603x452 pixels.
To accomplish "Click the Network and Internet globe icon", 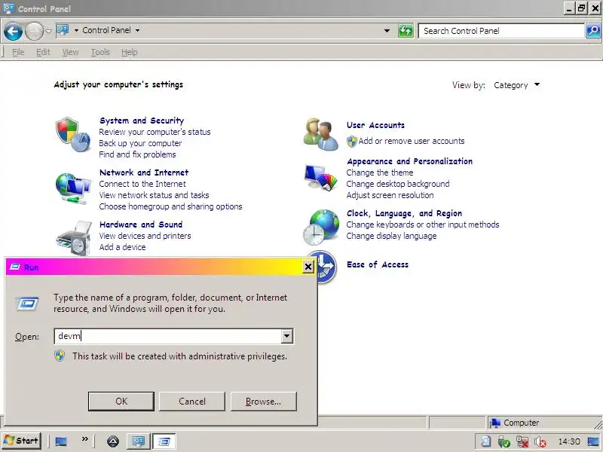I will pyautogui.click(x=72, y=188).
